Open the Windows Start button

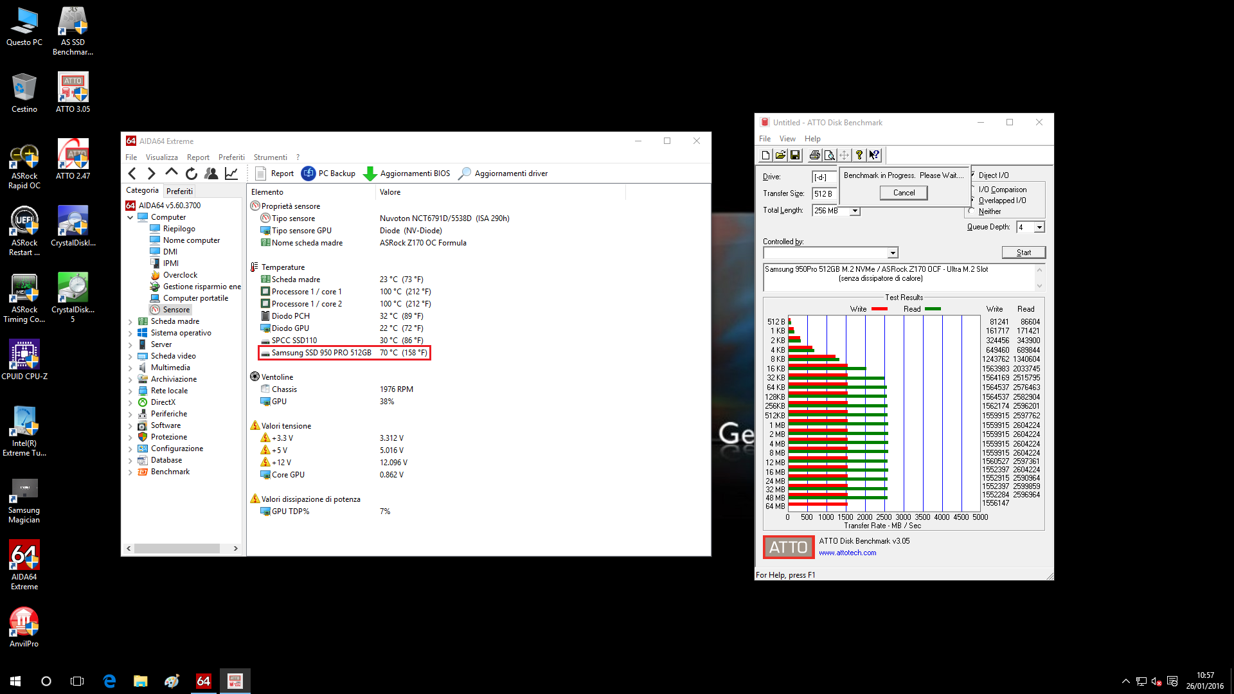(15, 681)
